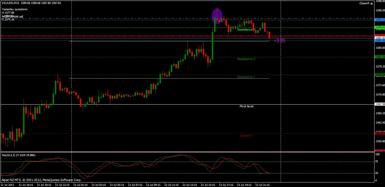Click the expert advisor status icon beside CloseAll
Image resolution: width=385 pixels, height=187 pixels.
click(371, 4)
